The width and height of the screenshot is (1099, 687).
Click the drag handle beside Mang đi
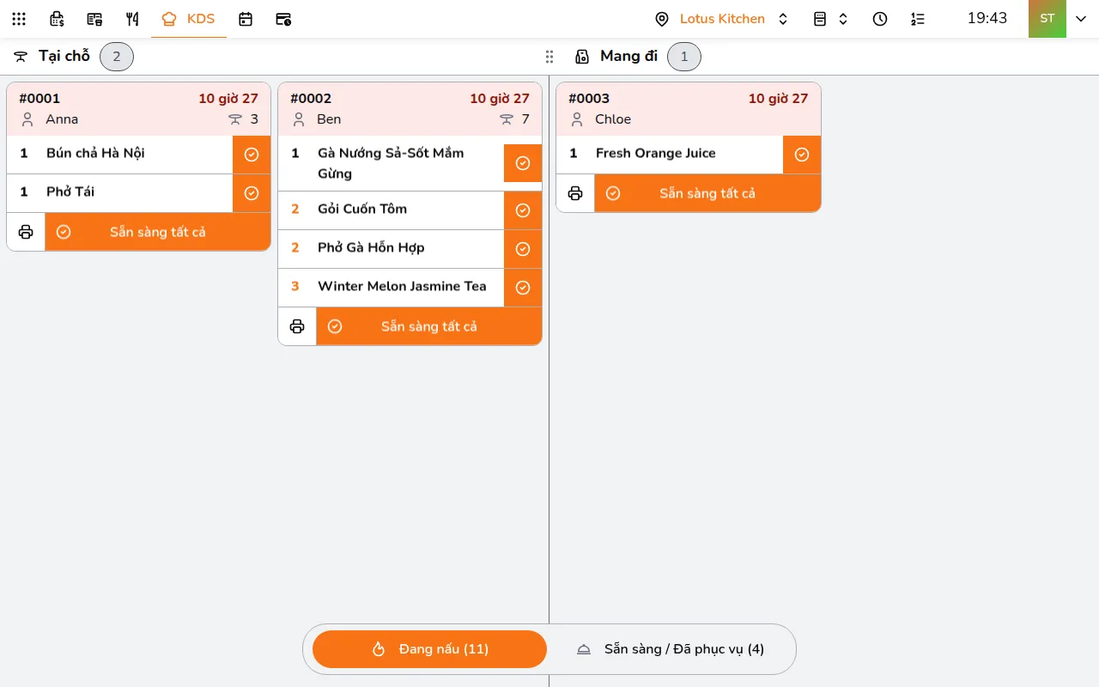point(549,57)
